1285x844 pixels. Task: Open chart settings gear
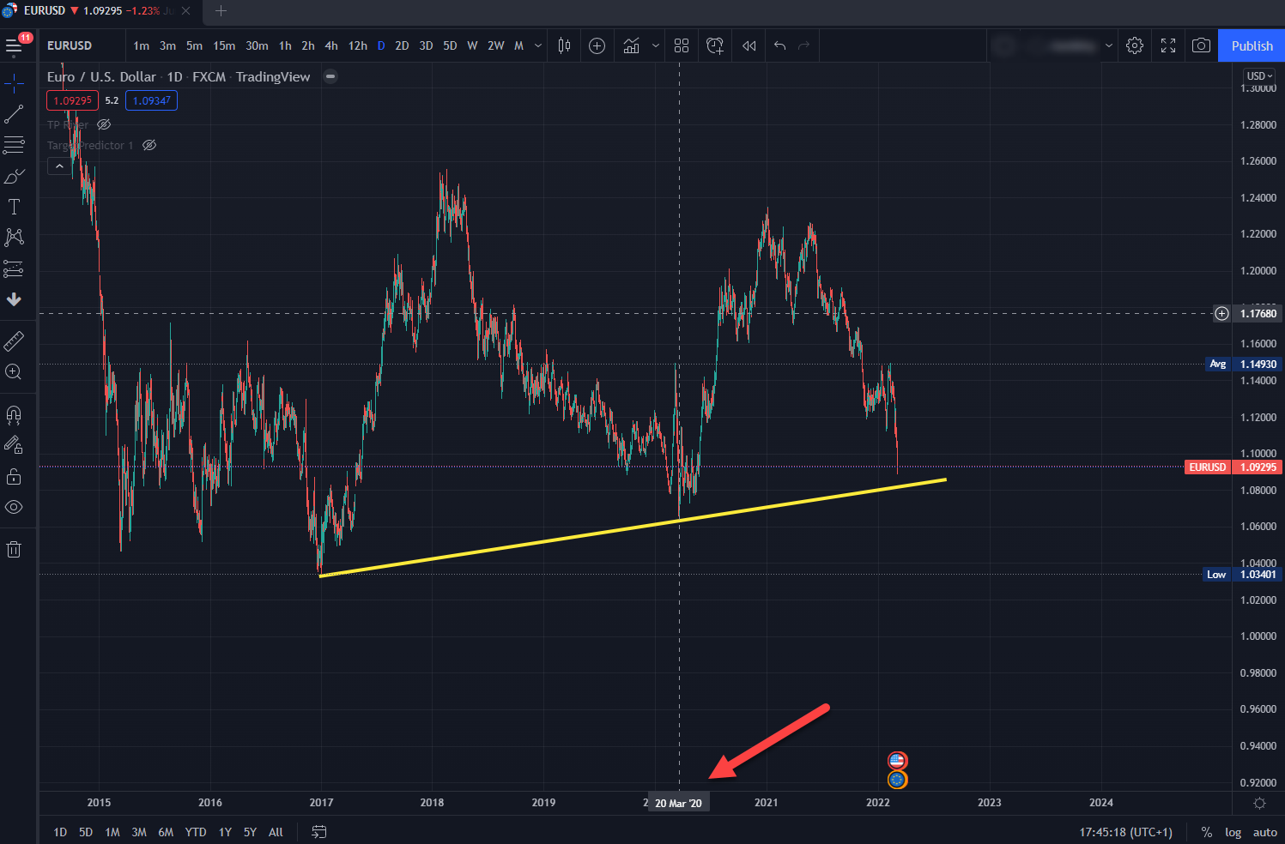tap(1135, 45)
